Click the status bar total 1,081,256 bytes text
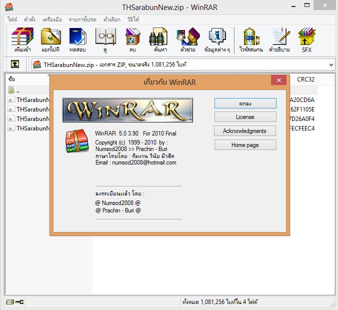338x310 pixels. [x=220, y=302]
